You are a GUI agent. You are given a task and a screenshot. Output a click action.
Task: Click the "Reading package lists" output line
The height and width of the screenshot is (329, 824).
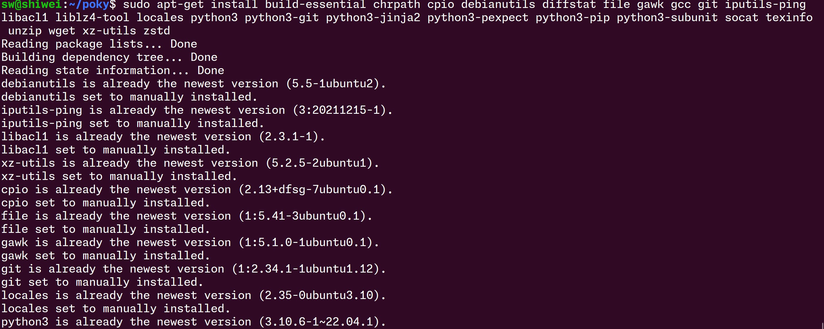pos(99,44)
